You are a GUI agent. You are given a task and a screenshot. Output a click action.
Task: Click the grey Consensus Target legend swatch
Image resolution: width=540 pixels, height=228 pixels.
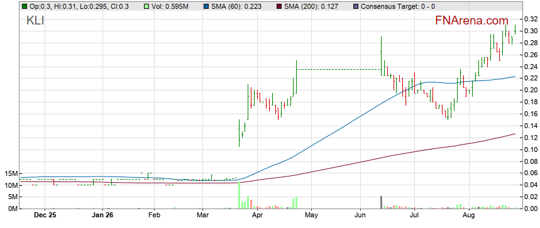pyautogui.click(x=355, y=6)
